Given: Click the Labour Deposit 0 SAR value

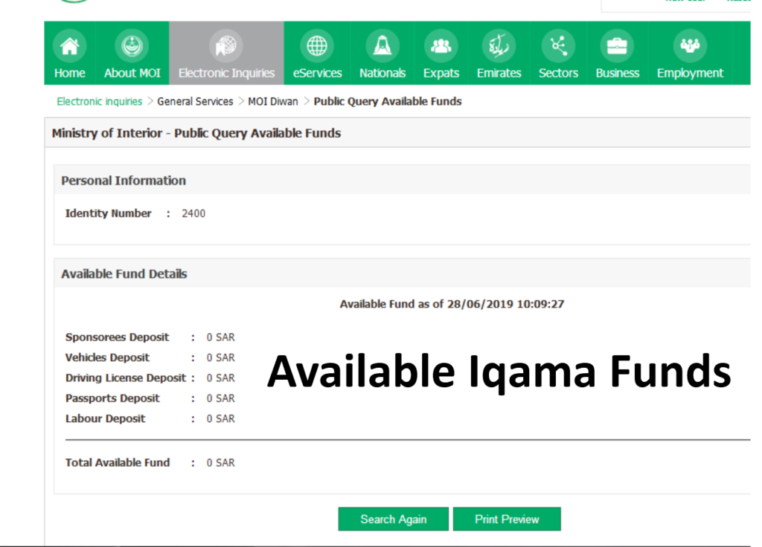Looking at the screenshot, I should (220, 419).
